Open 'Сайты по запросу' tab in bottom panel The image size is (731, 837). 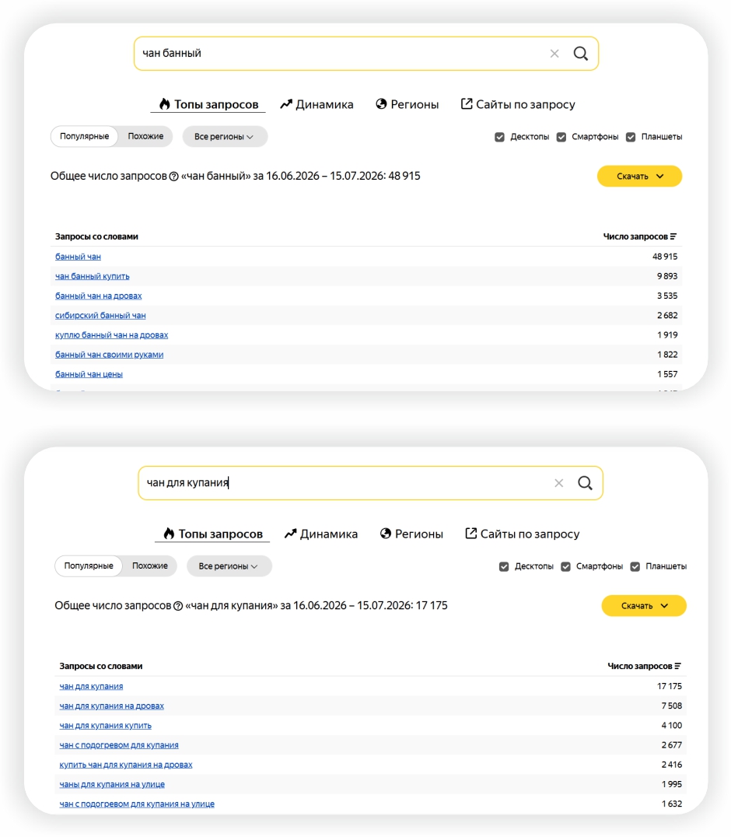point(523,534)
